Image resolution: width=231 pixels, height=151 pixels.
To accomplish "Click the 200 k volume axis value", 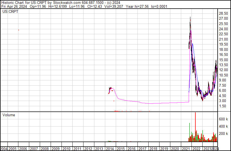I will [x=223, y=133].
